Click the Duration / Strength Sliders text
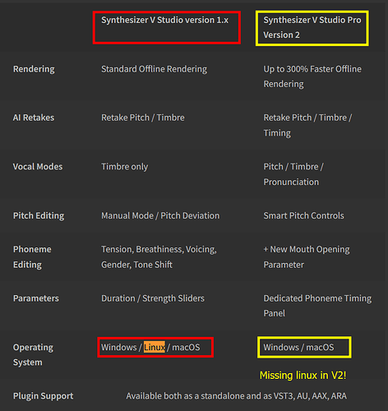 coord(153,298)
